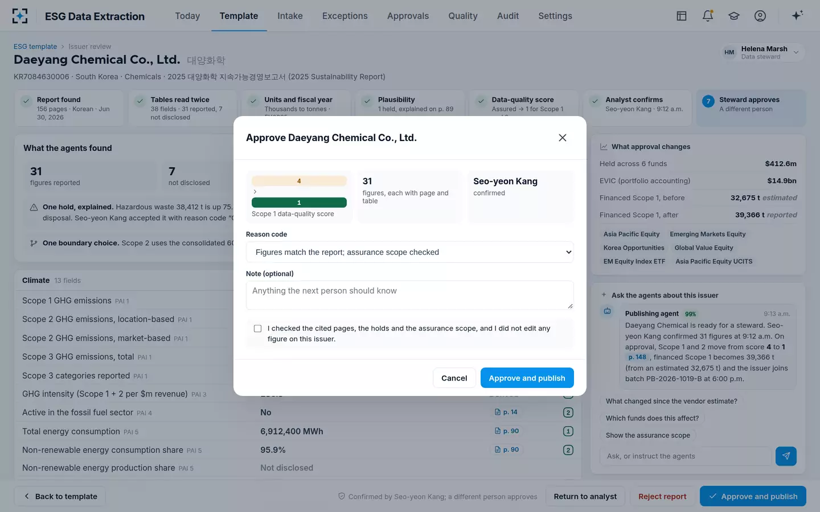
Task: Cancel the approval dialog
Action: click(x=454, y=378)
